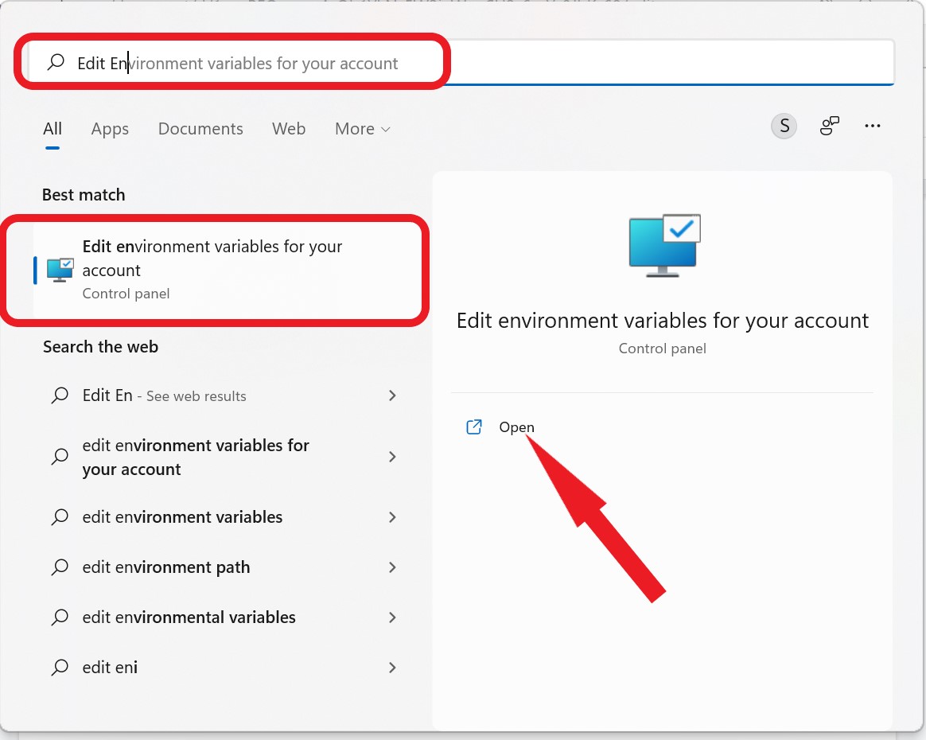Expand arrow next to 'edit environmental variables'
Image resolution: width=926 pixels, height=740 pixels.
(x=392, y=617)
